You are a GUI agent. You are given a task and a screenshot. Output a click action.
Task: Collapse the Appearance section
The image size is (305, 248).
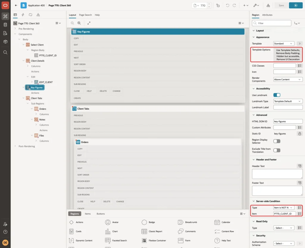[x=253, y=37]
